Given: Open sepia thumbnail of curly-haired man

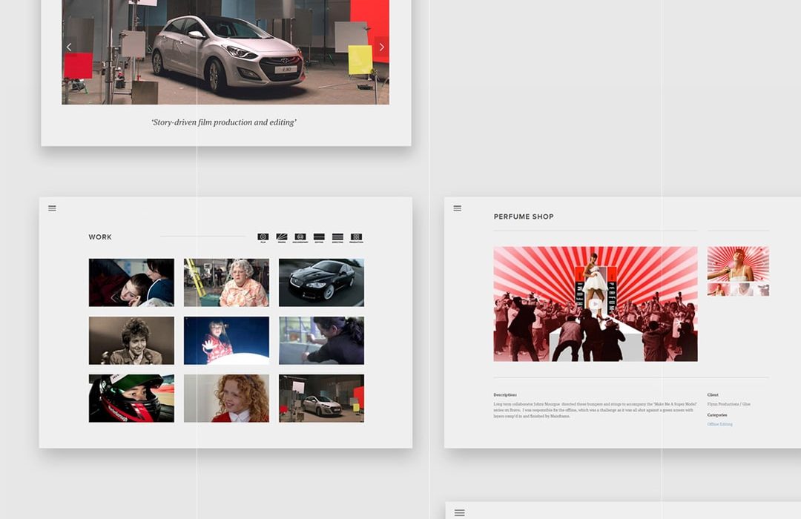Looking at the screenshot, I should 131,340.
